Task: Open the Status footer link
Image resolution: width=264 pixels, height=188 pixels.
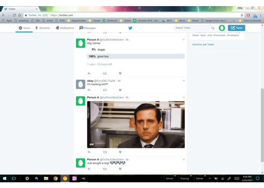Action: (196, 35)
